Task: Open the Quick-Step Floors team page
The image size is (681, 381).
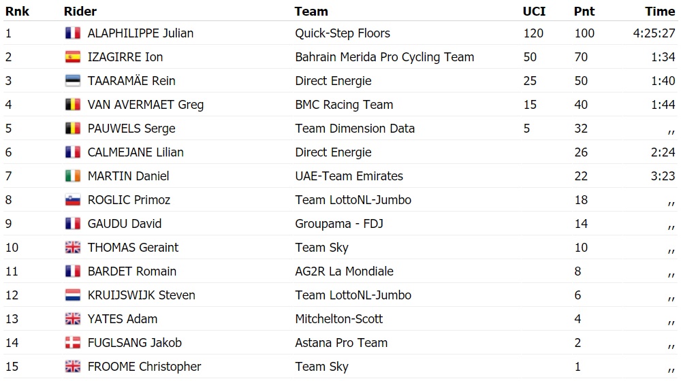Action: (343, 33)
